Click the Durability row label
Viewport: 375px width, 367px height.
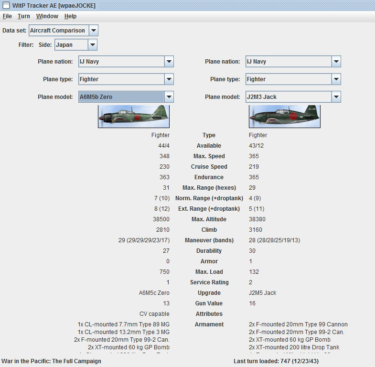pos(209,251)
